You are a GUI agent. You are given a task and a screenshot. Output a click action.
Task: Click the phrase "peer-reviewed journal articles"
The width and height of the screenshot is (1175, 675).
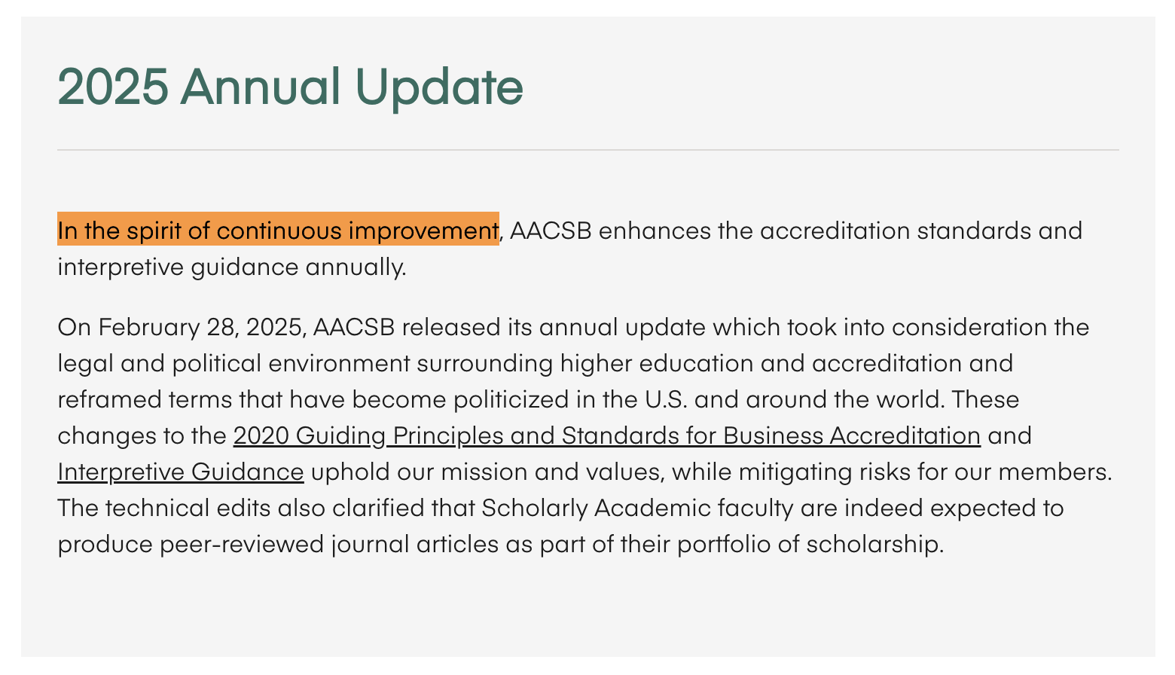pyautogui.click(x=329, y=545)
